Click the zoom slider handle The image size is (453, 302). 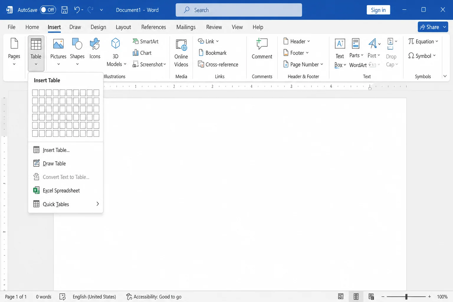click(406, 297)
